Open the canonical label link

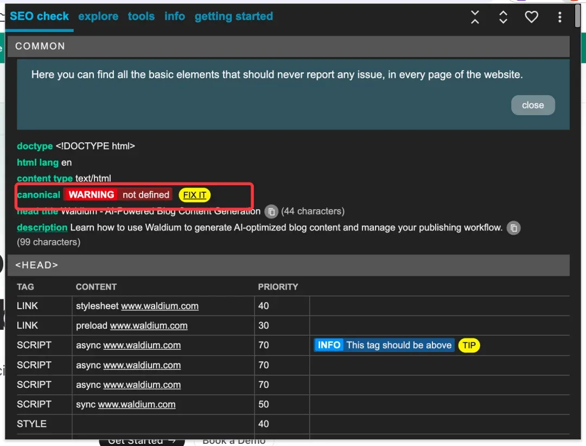pos(39,194)
